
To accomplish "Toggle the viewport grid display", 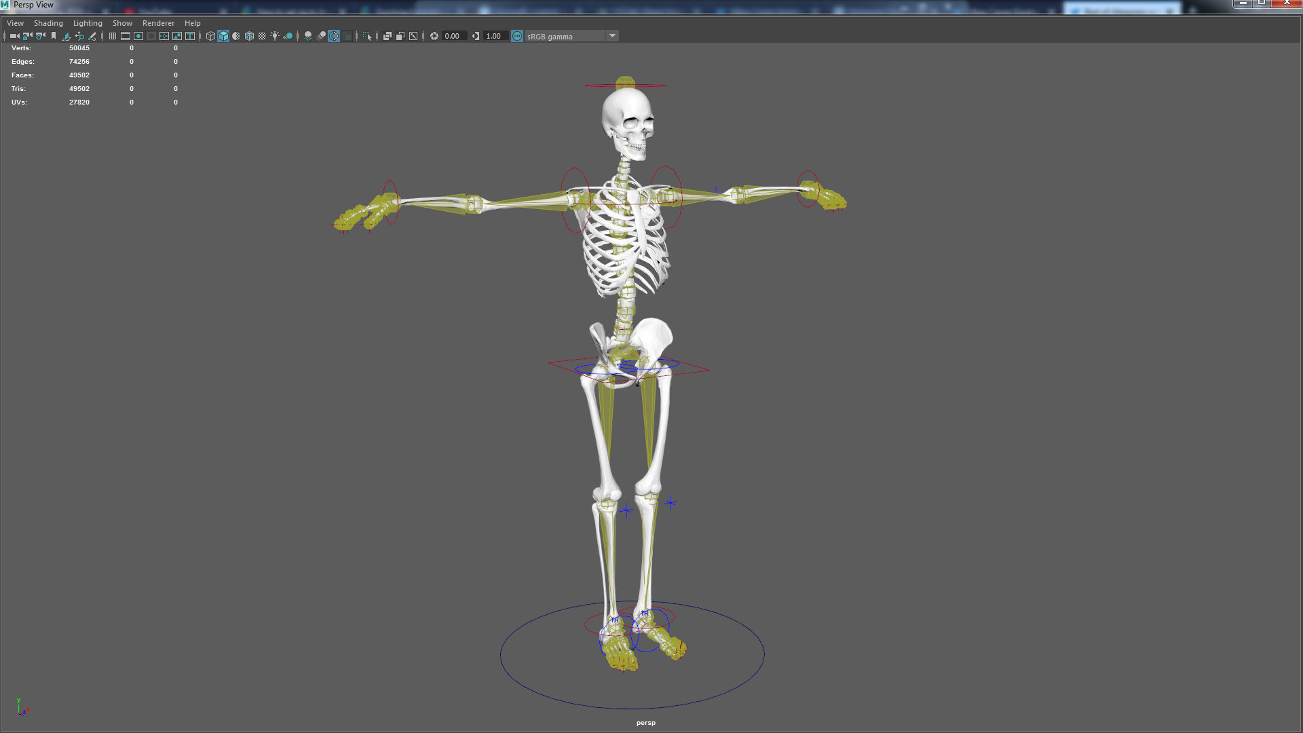I will [113, 36].
